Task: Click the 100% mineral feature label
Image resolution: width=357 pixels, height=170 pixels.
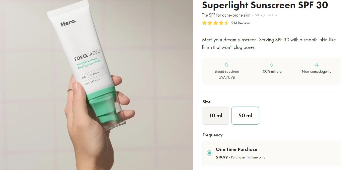Action: tap(272, 71)
